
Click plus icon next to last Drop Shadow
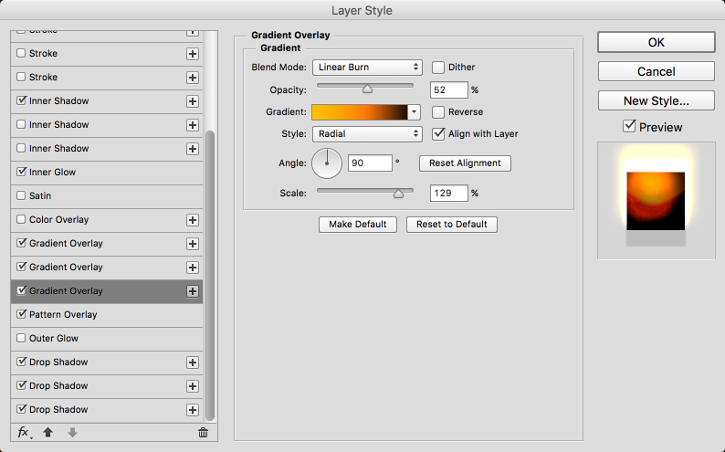(x=193, y=410)
